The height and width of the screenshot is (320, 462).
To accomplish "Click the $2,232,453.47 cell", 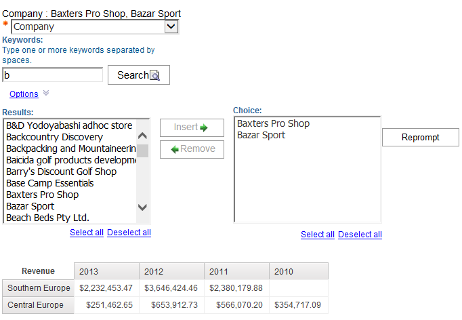I will [106, 288].
